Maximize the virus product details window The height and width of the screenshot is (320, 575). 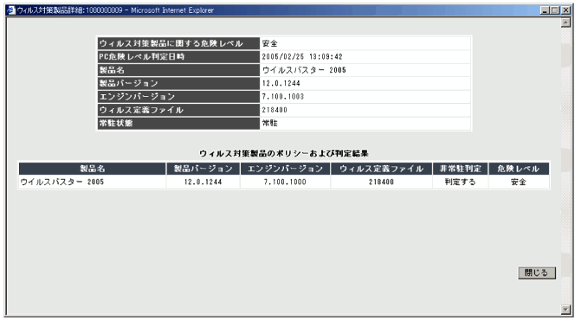pos(555,10)
